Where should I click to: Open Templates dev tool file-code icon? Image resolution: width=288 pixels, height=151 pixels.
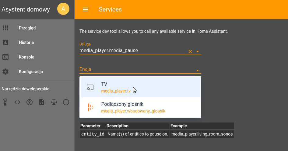(42, 102)
